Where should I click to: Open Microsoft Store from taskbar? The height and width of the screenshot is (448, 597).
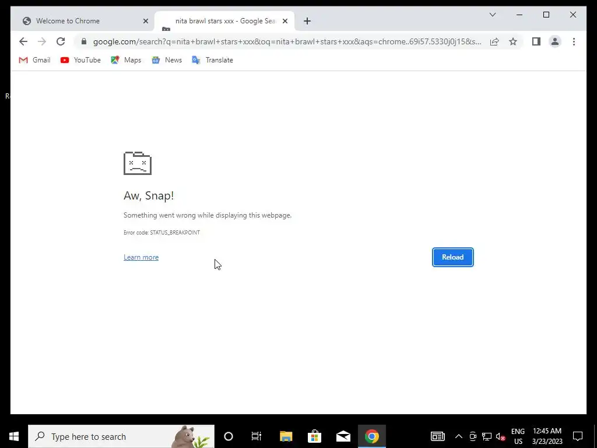314,436
